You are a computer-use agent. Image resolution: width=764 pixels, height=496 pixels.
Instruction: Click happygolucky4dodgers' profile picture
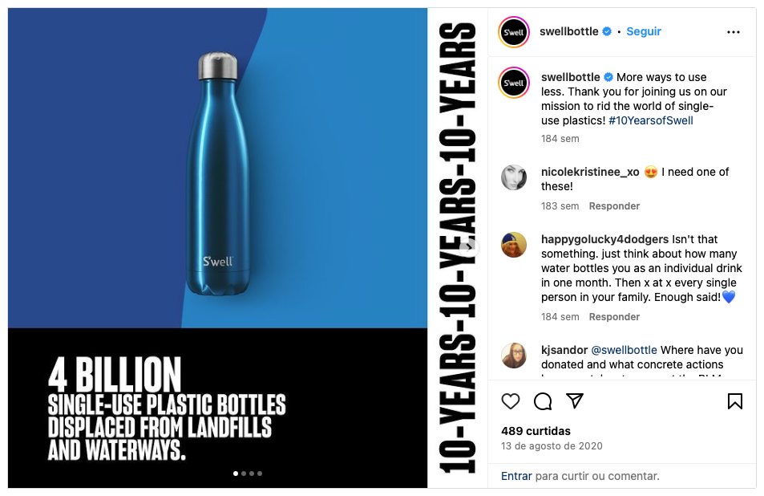514,245
